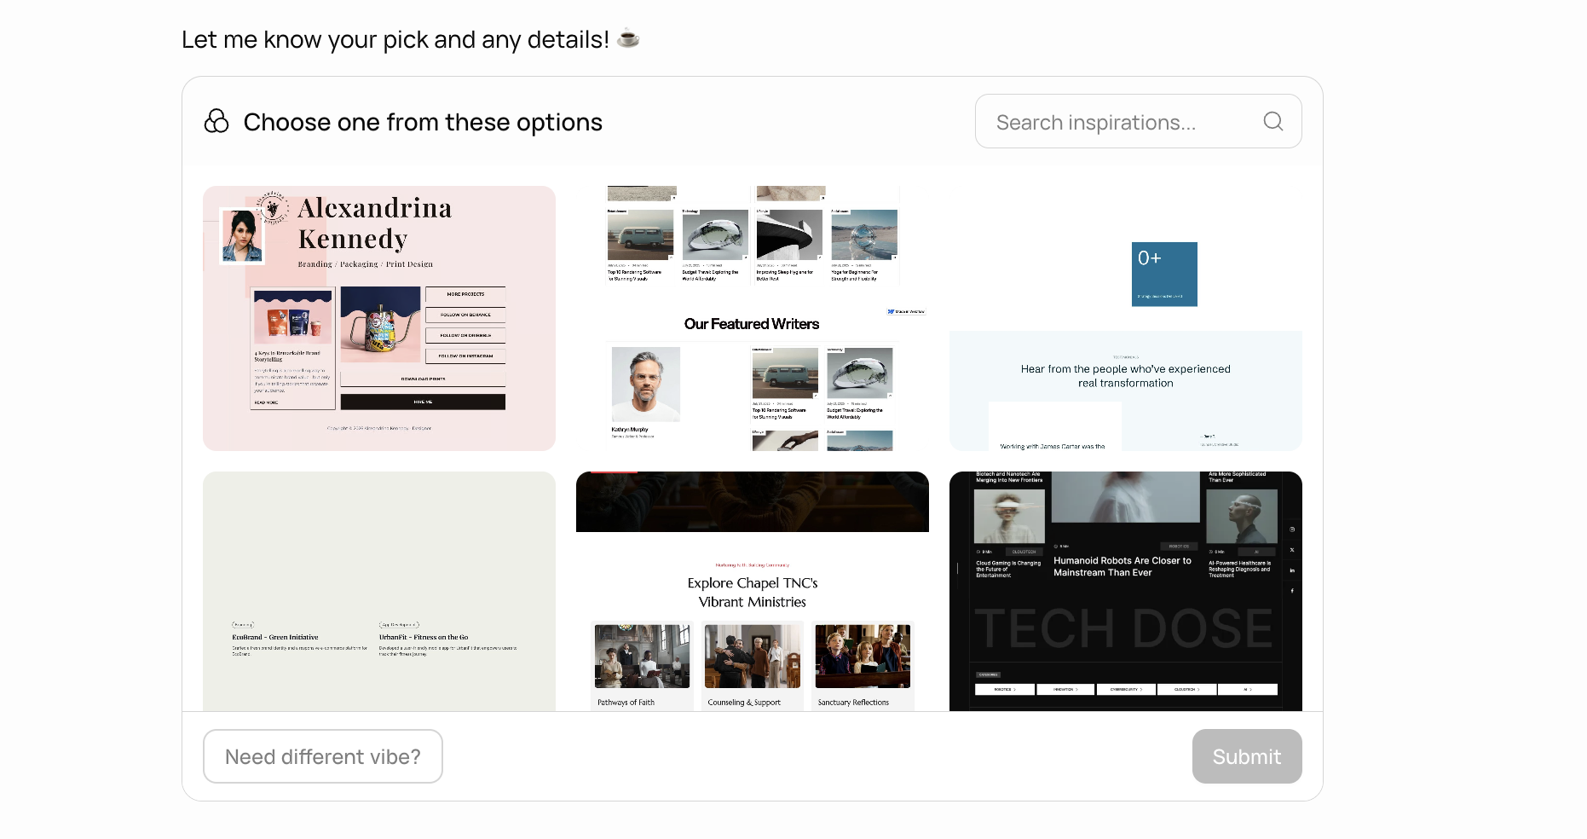Viewport: 1587px width, 839px height.
Task: Click the Humanoid Robots headline text
Action: point(1122,566)
